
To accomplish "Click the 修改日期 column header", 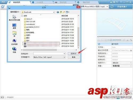I will (x=65, y=16).
